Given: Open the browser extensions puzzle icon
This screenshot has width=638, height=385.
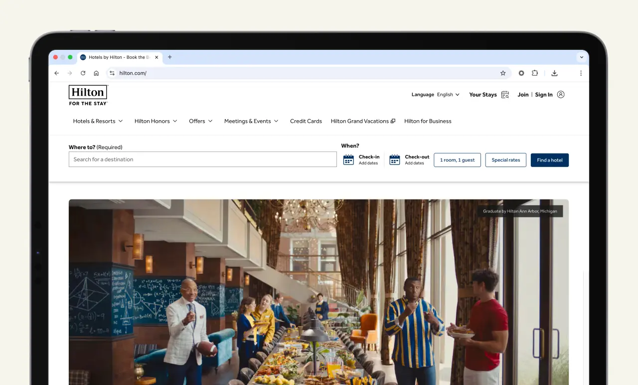Looking at the screenshot, I should coord(535,73).
